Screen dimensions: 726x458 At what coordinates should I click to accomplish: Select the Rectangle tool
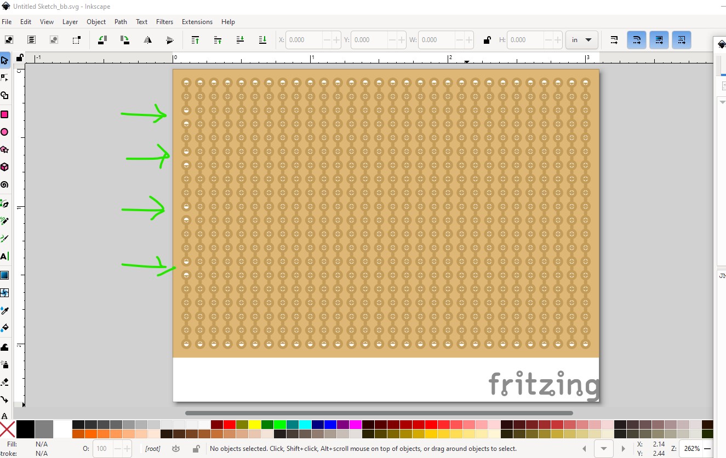4,114
